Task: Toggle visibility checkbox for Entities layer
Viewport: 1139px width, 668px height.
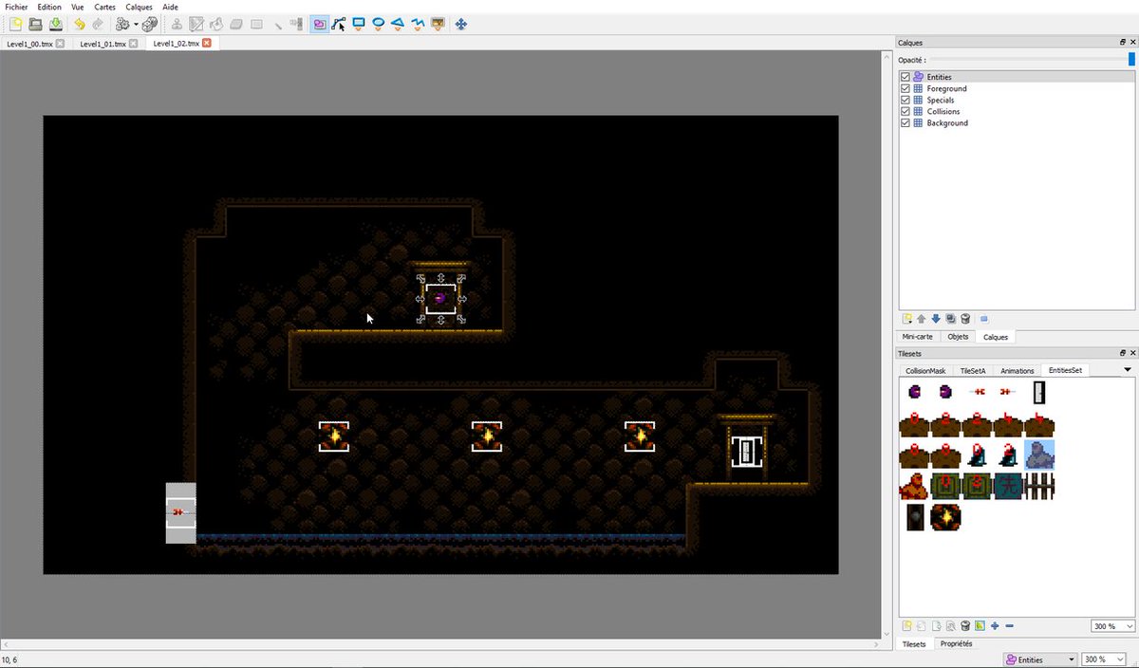Action: 906,77
